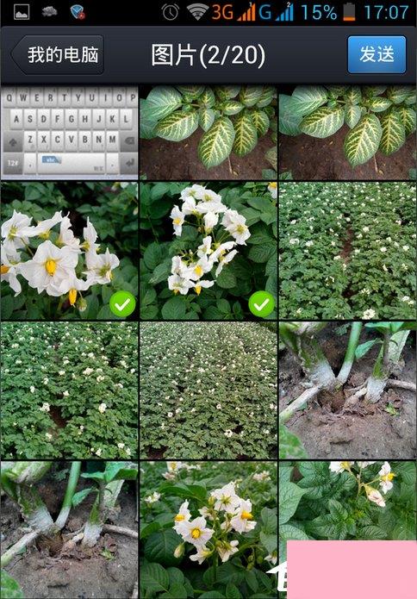Tap the battery indicator icon
This screenshot has width=417, height=599.
click(349, 12)
